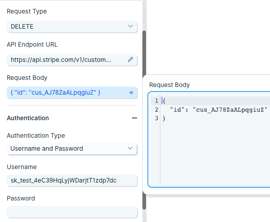Select the DELETE request type value
Image resolution: width=270 pixels, height=222 pixels.
click(x=22, y=26)
